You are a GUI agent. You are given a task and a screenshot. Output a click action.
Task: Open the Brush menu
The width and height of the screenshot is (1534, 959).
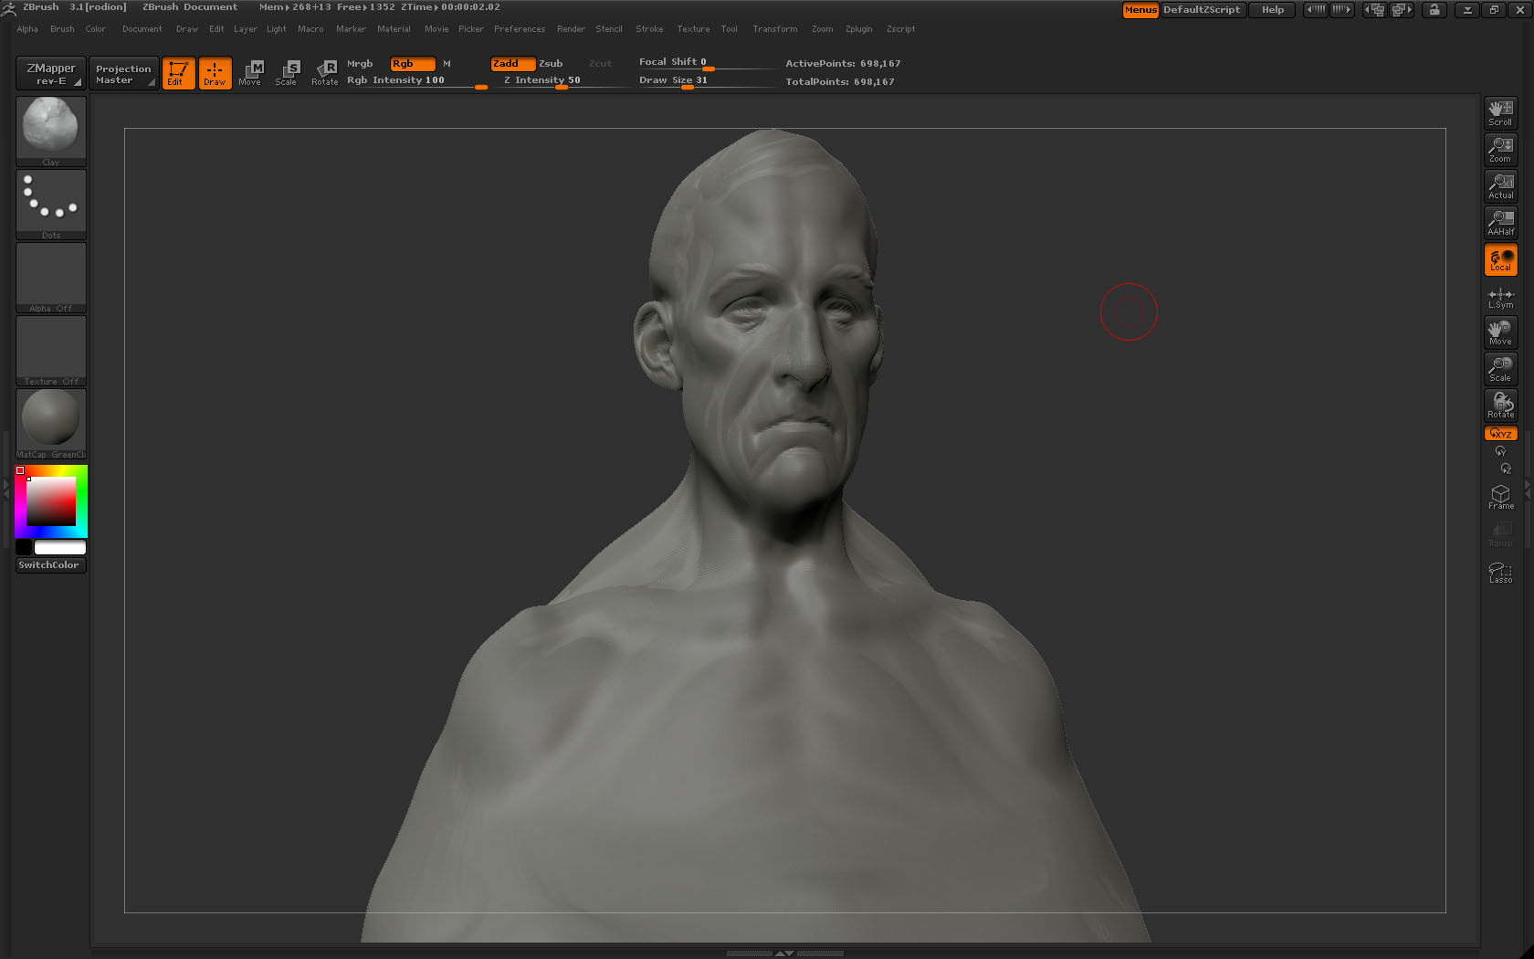(62, 29)
